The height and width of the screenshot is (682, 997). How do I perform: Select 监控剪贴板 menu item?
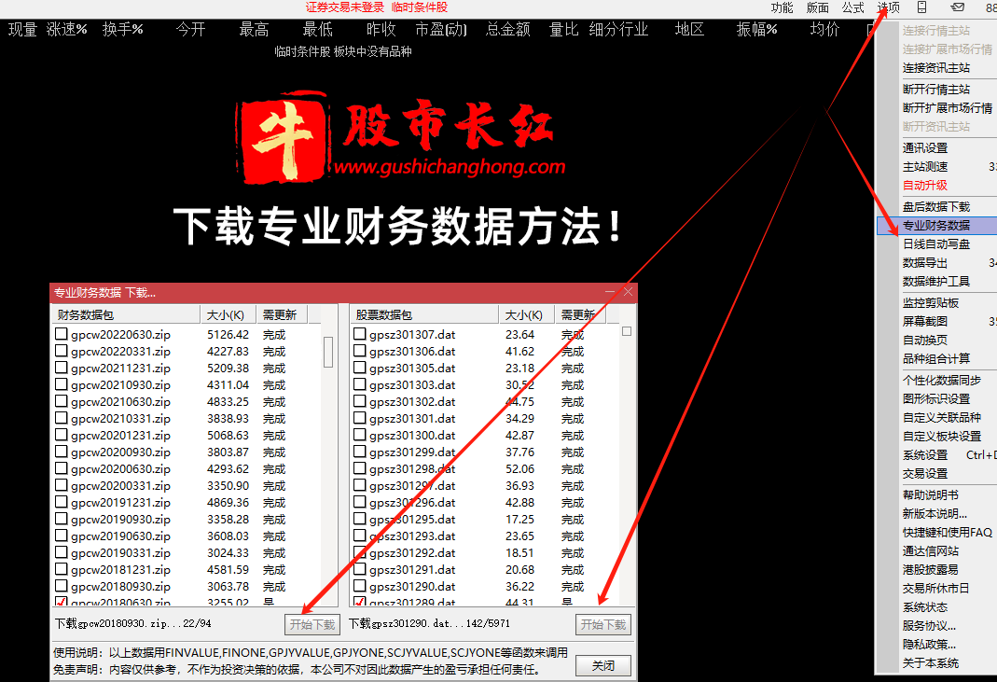[x=930, y=303]
